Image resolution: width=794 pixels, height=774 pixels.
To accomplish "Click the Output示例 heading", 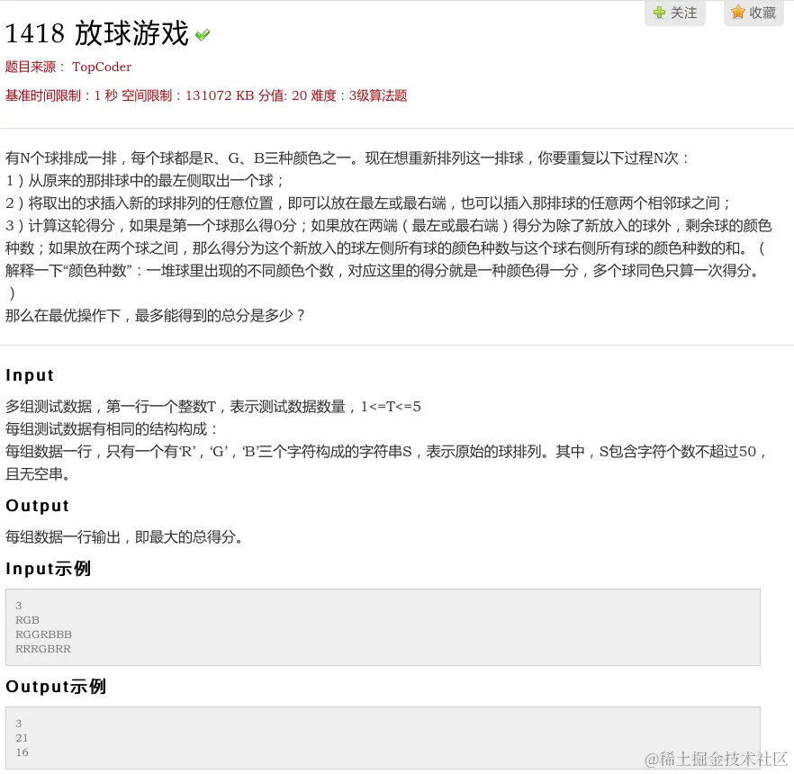I will tap(56, 687).
